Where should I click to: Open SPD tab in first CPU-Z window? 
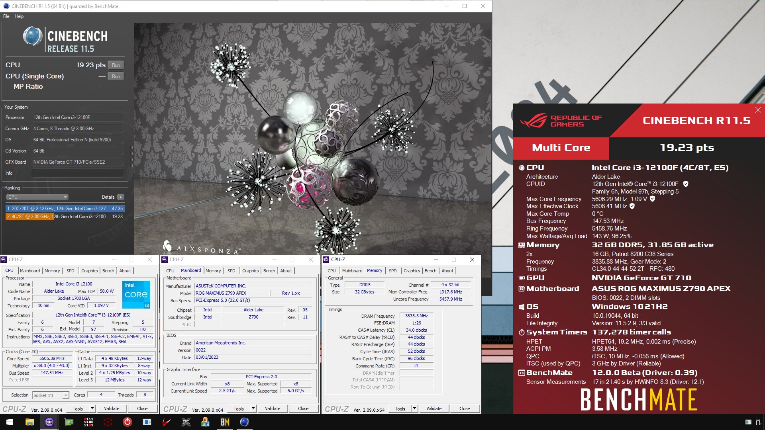point(71,271)
